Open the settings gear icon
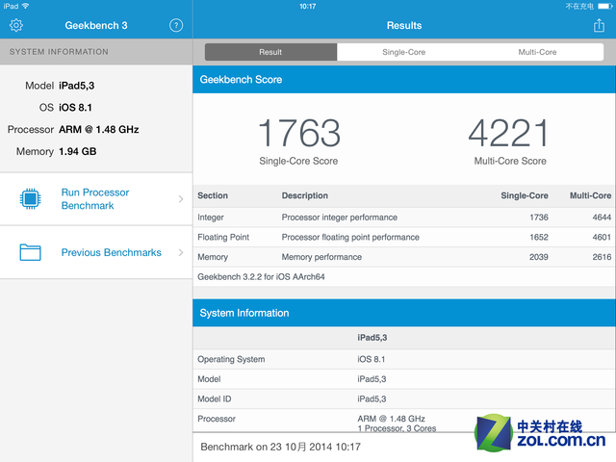The image size is (616, 462). [16, 26]
